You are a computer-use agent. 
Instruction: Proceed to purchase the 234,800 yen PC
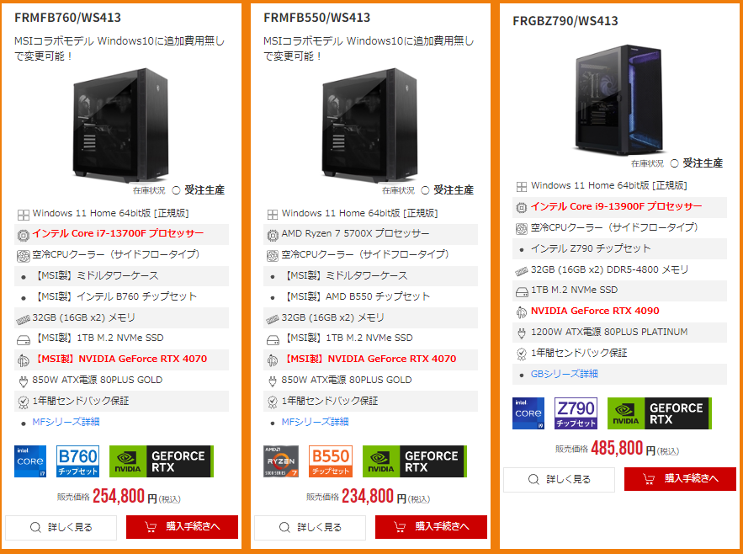(x=431, y=526)
